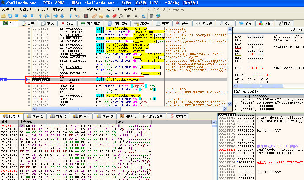This screenshot has width=304, height=180.
Task: Open the 调试 (Debug) menu
Action: click(40, 9)
